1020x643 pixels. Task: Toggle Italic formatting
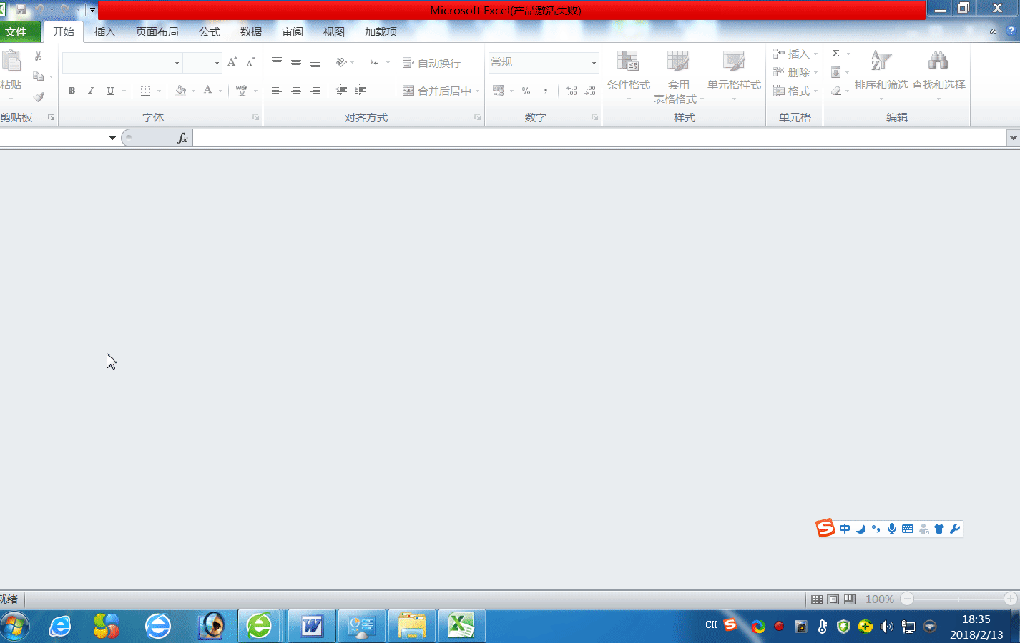pos(91,91)
